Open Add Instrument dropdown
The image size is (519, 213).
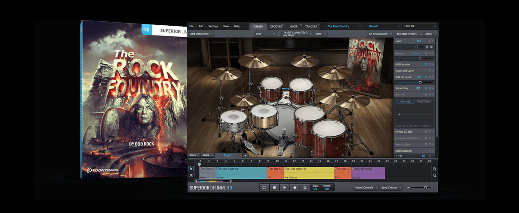(201, 34)
